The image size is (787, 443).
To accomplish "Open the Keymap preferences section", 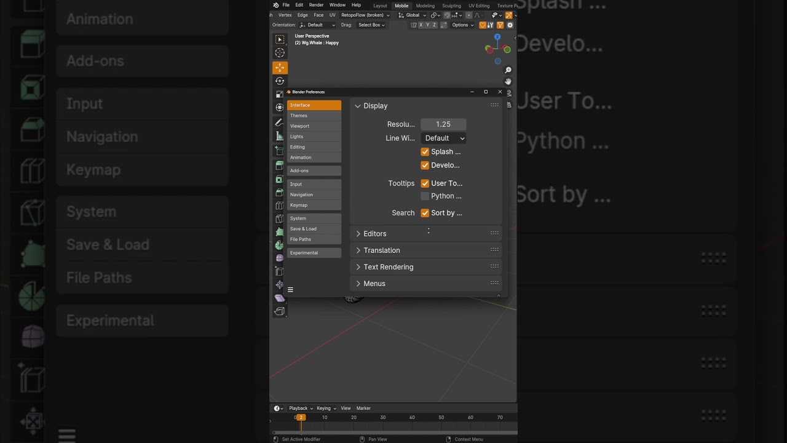I will 314,205.
